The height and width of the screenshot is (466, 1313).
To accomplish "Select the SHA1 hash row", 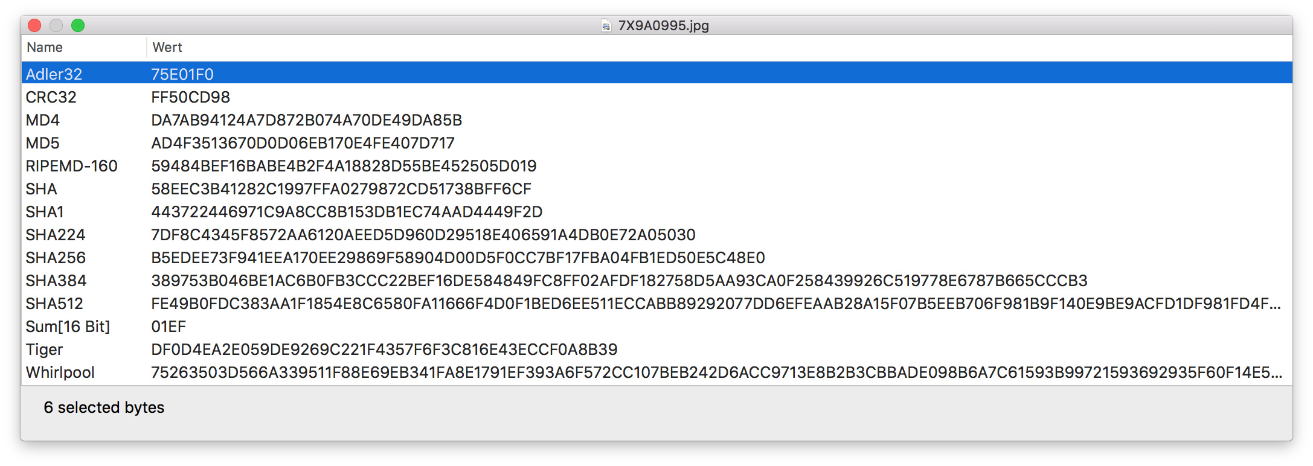I will [x=45, y=212].
